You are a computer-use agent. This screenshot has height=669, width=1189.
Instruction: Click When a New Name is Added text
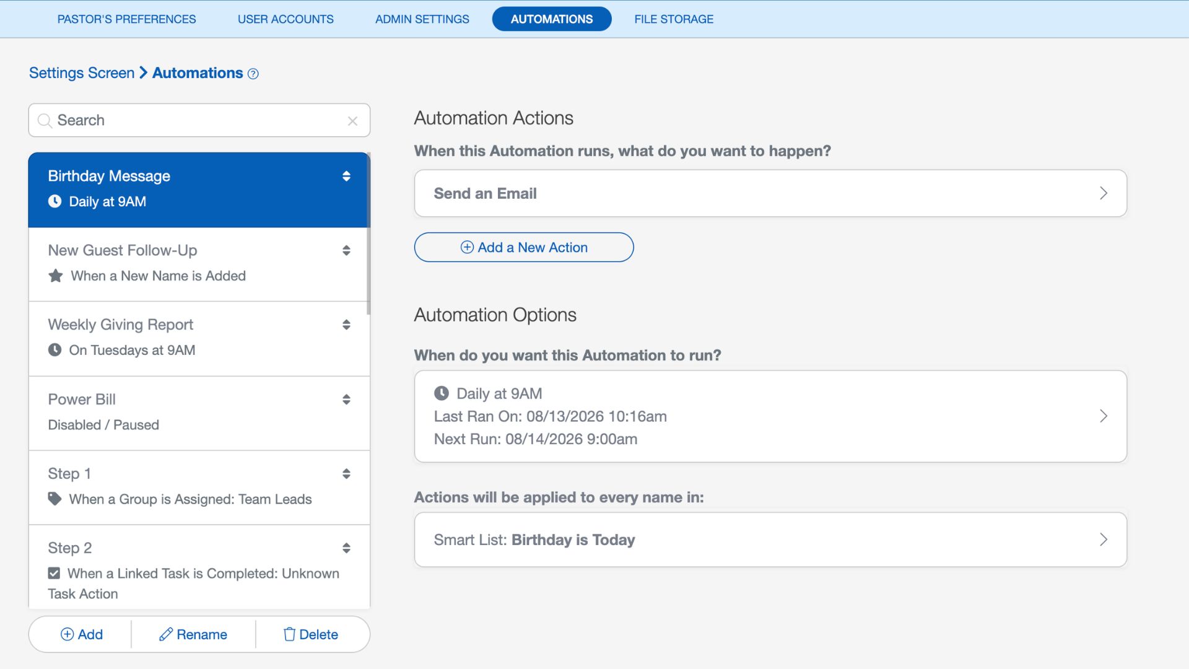pyautogui.click(x=159, y=276)
